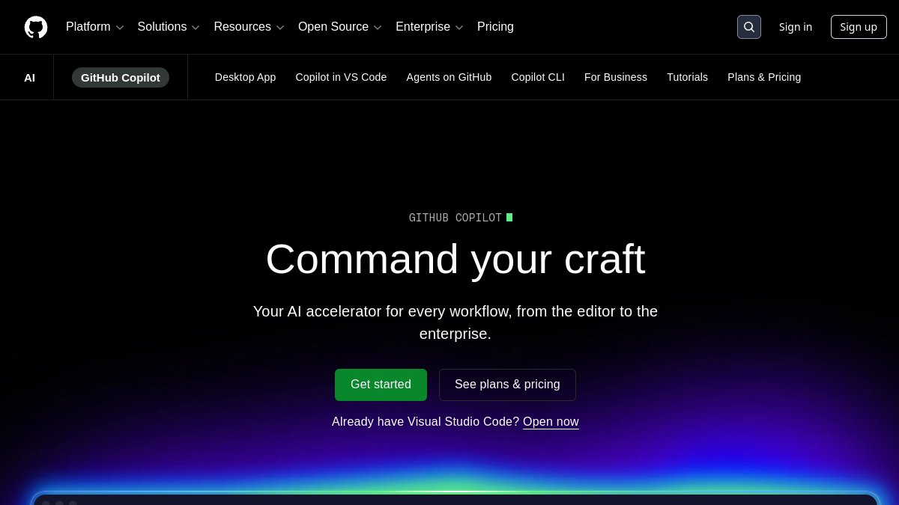
Task: Open the Desktop App tab
Action: click(245, 77)
